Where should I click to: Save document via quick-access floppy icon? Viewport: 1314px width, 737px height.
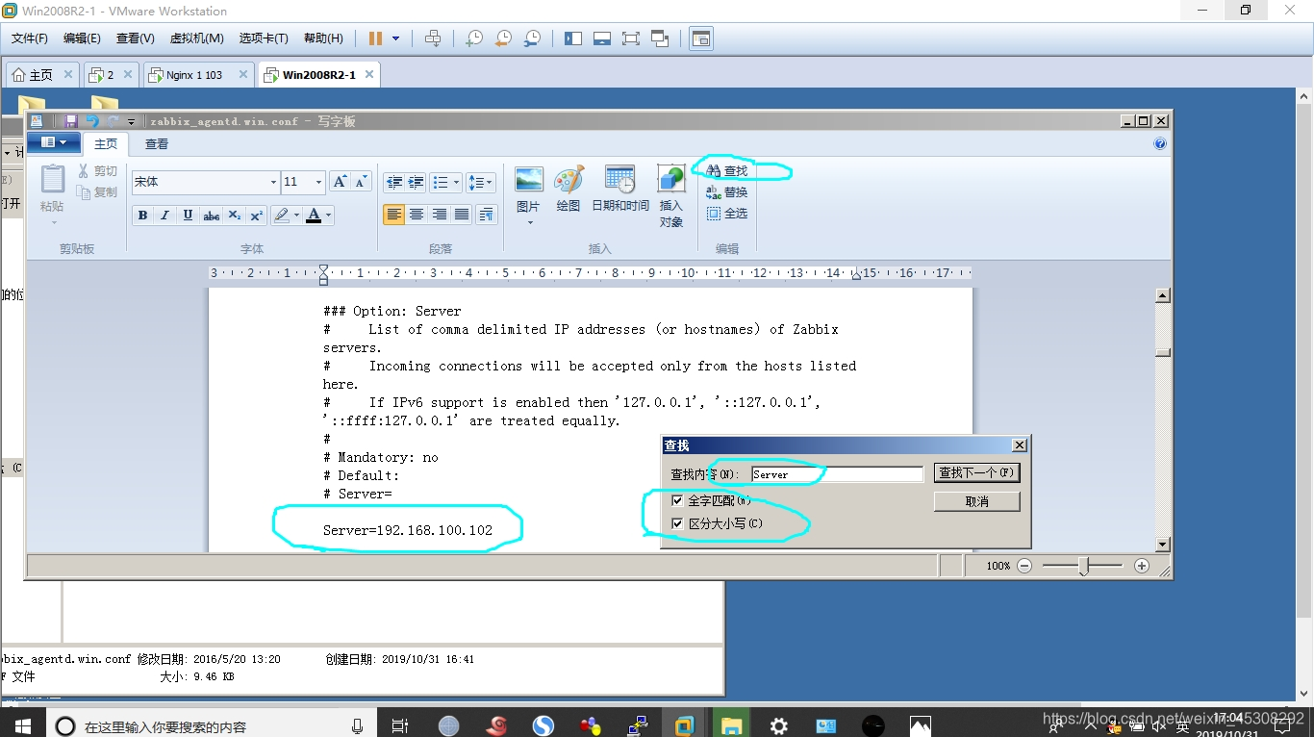(x=70, y=121)
